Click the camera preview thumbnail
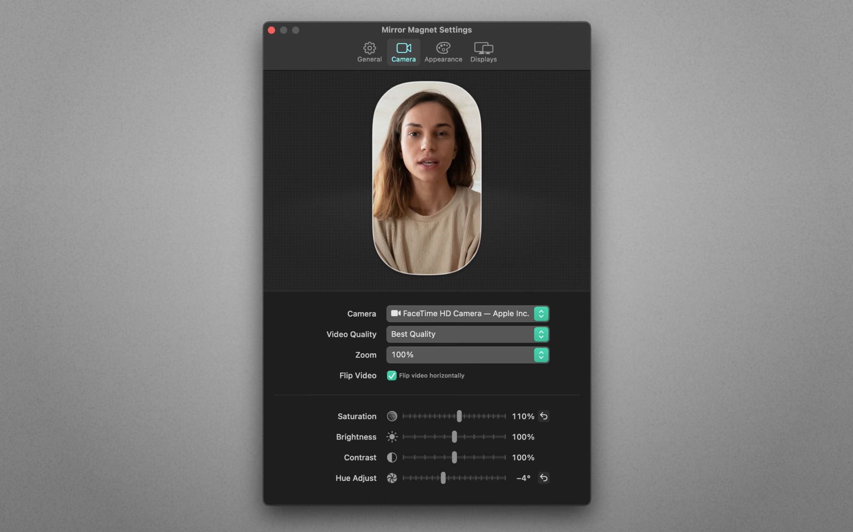 coord(426,178)
